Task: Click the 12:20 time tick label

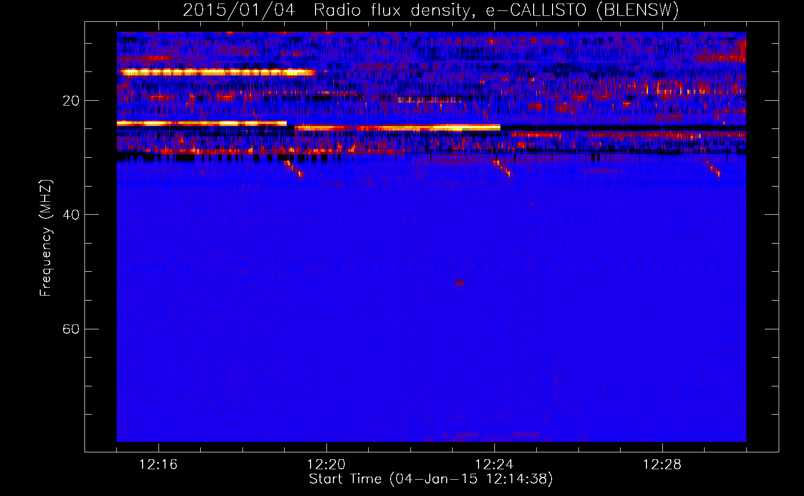Action: (x=326, y=465)
